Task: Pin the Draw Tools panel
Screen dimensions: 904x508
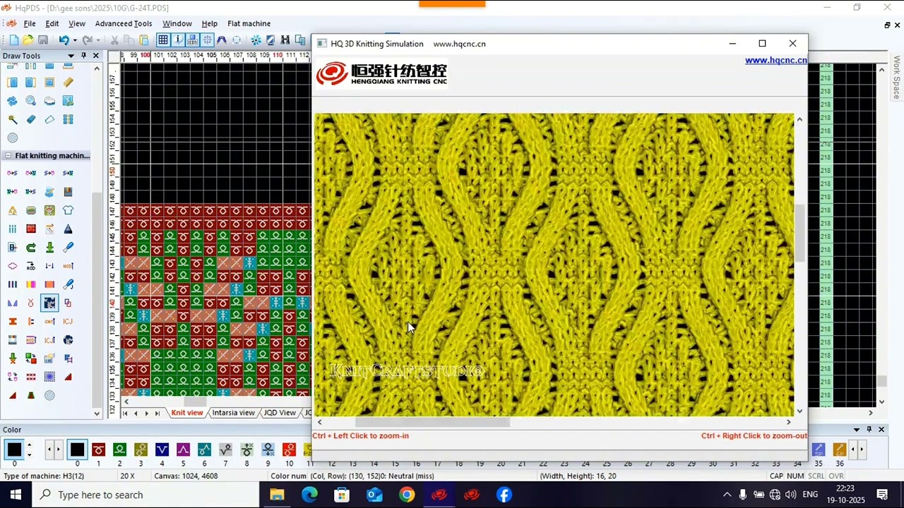Action: click(x=83, y=56)
